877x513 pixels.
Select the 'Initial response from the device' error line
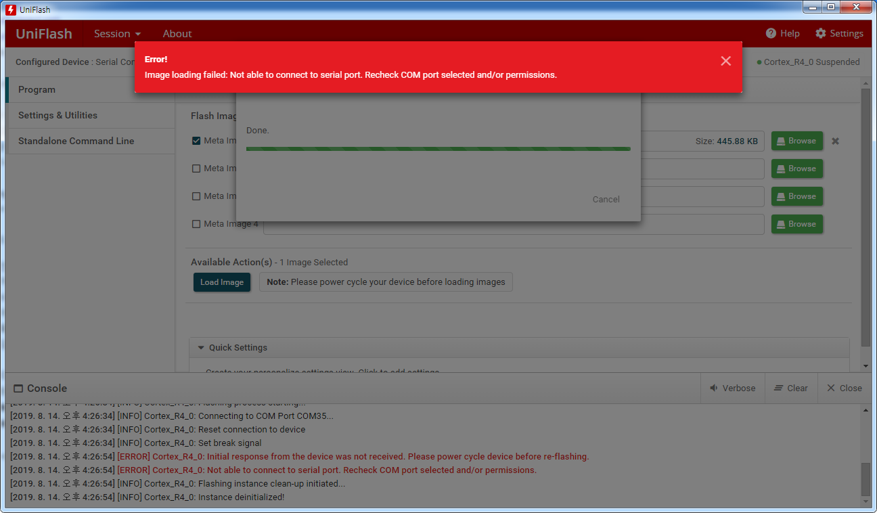tap(300, 456)
